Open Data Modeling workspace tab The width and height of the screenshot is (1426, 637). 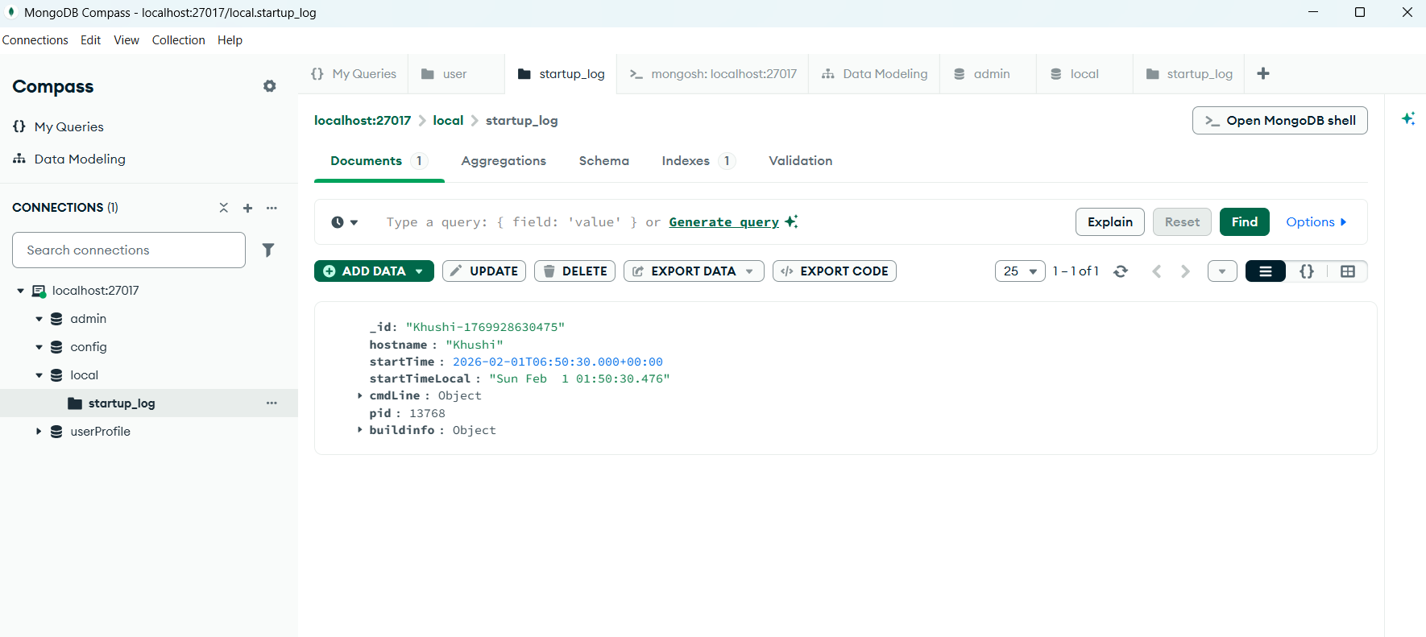point(874,74)
